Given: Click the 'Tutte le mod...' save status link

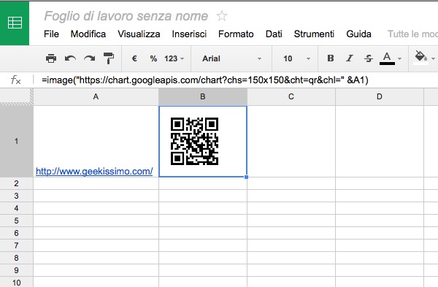Looking at the screenshot, I should tap(412, 34).
